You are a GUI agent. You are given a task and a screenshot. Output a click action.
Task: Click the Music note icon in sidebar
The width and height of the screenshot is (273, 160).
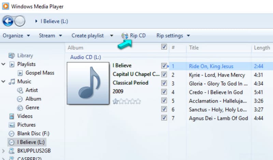click(x=12, y=82)
